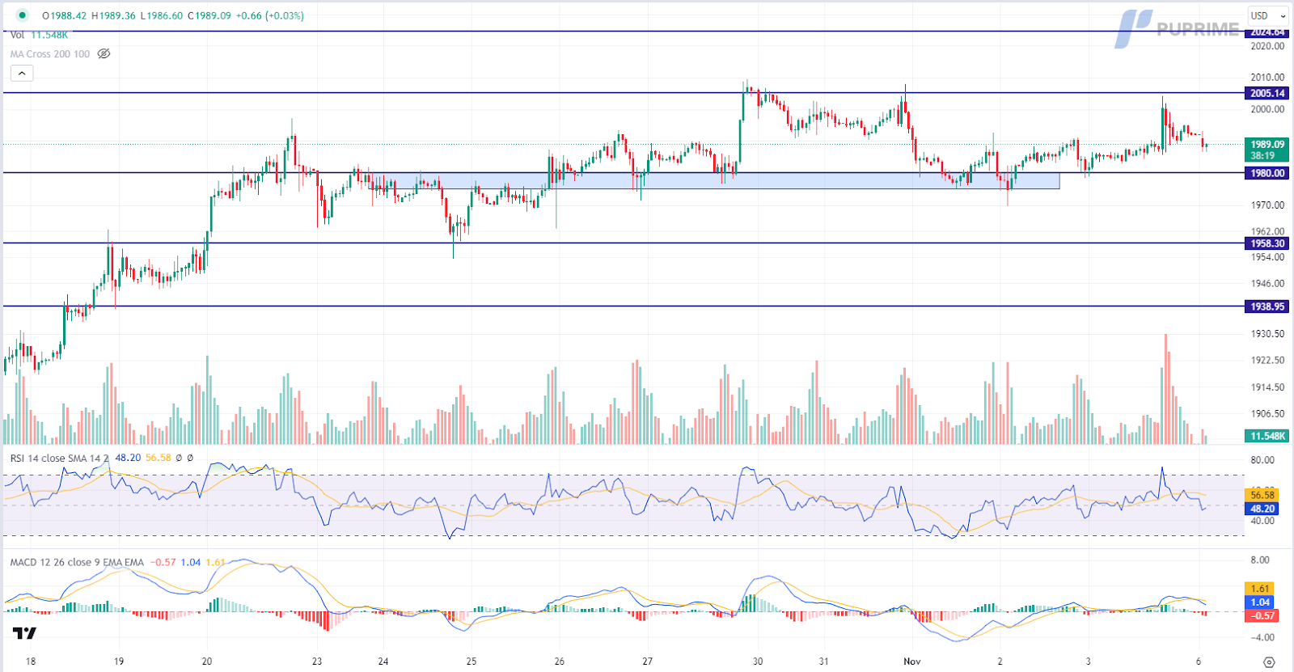Image resolution: width=1294 pixels, height=672 pixels.
Task: Click the RSI SMA axis label 56.58
Action: click(1262, 495)
